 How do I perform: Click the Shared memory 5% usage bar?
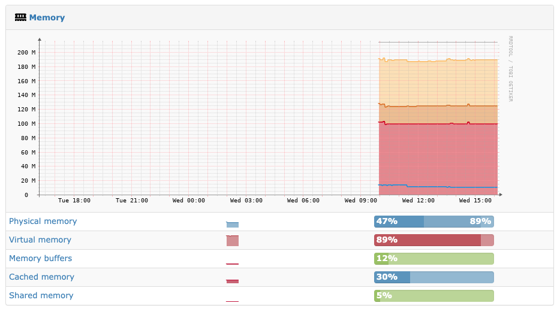point(433,296)
